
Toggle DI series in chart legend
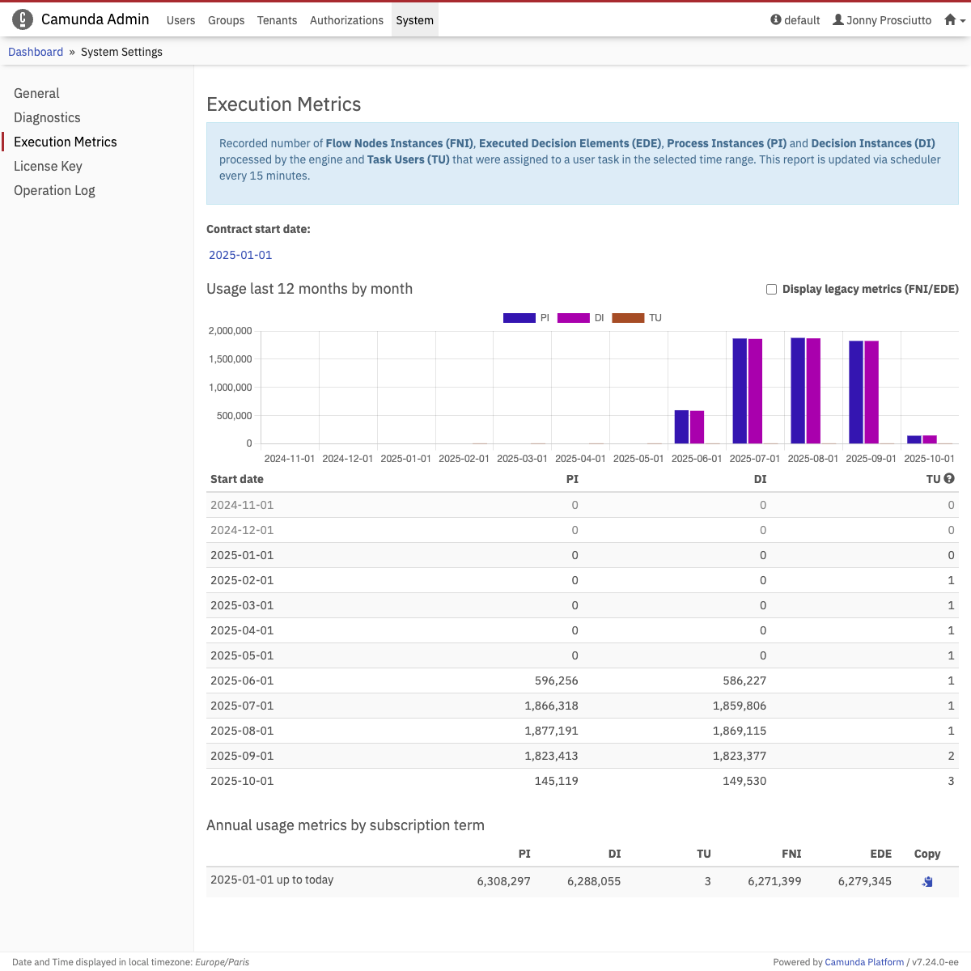click(x=574, y=318)
